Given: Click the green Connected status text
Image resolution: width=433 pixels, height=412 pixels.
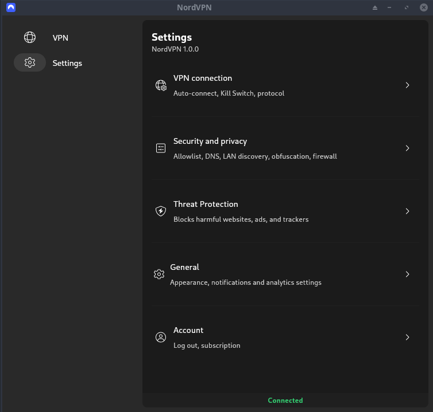Looking at the screenshot, I should pos(285,401).
